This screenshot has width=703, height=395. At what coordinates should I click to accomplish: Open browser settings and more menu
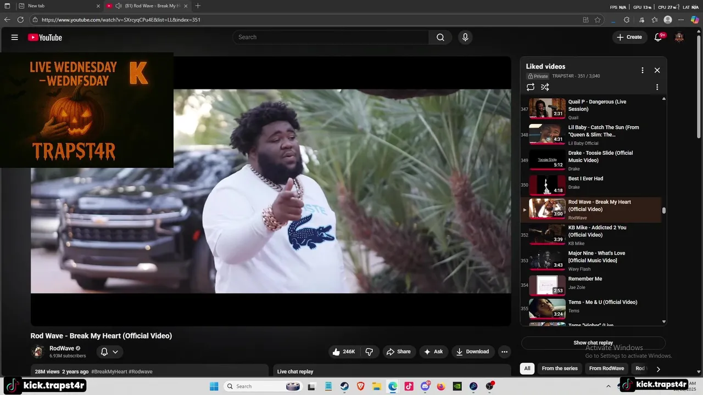pyautogui.click(x=682, y=20)
